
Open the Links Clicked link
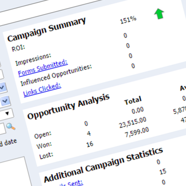click(42, 90)
